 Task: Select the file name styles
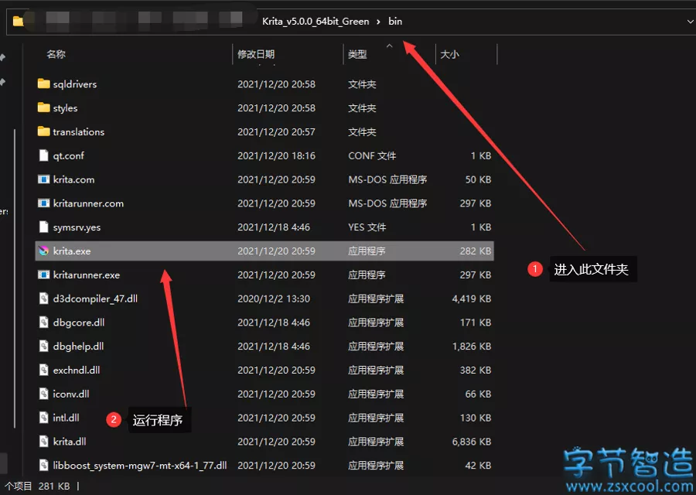(65, 108)
